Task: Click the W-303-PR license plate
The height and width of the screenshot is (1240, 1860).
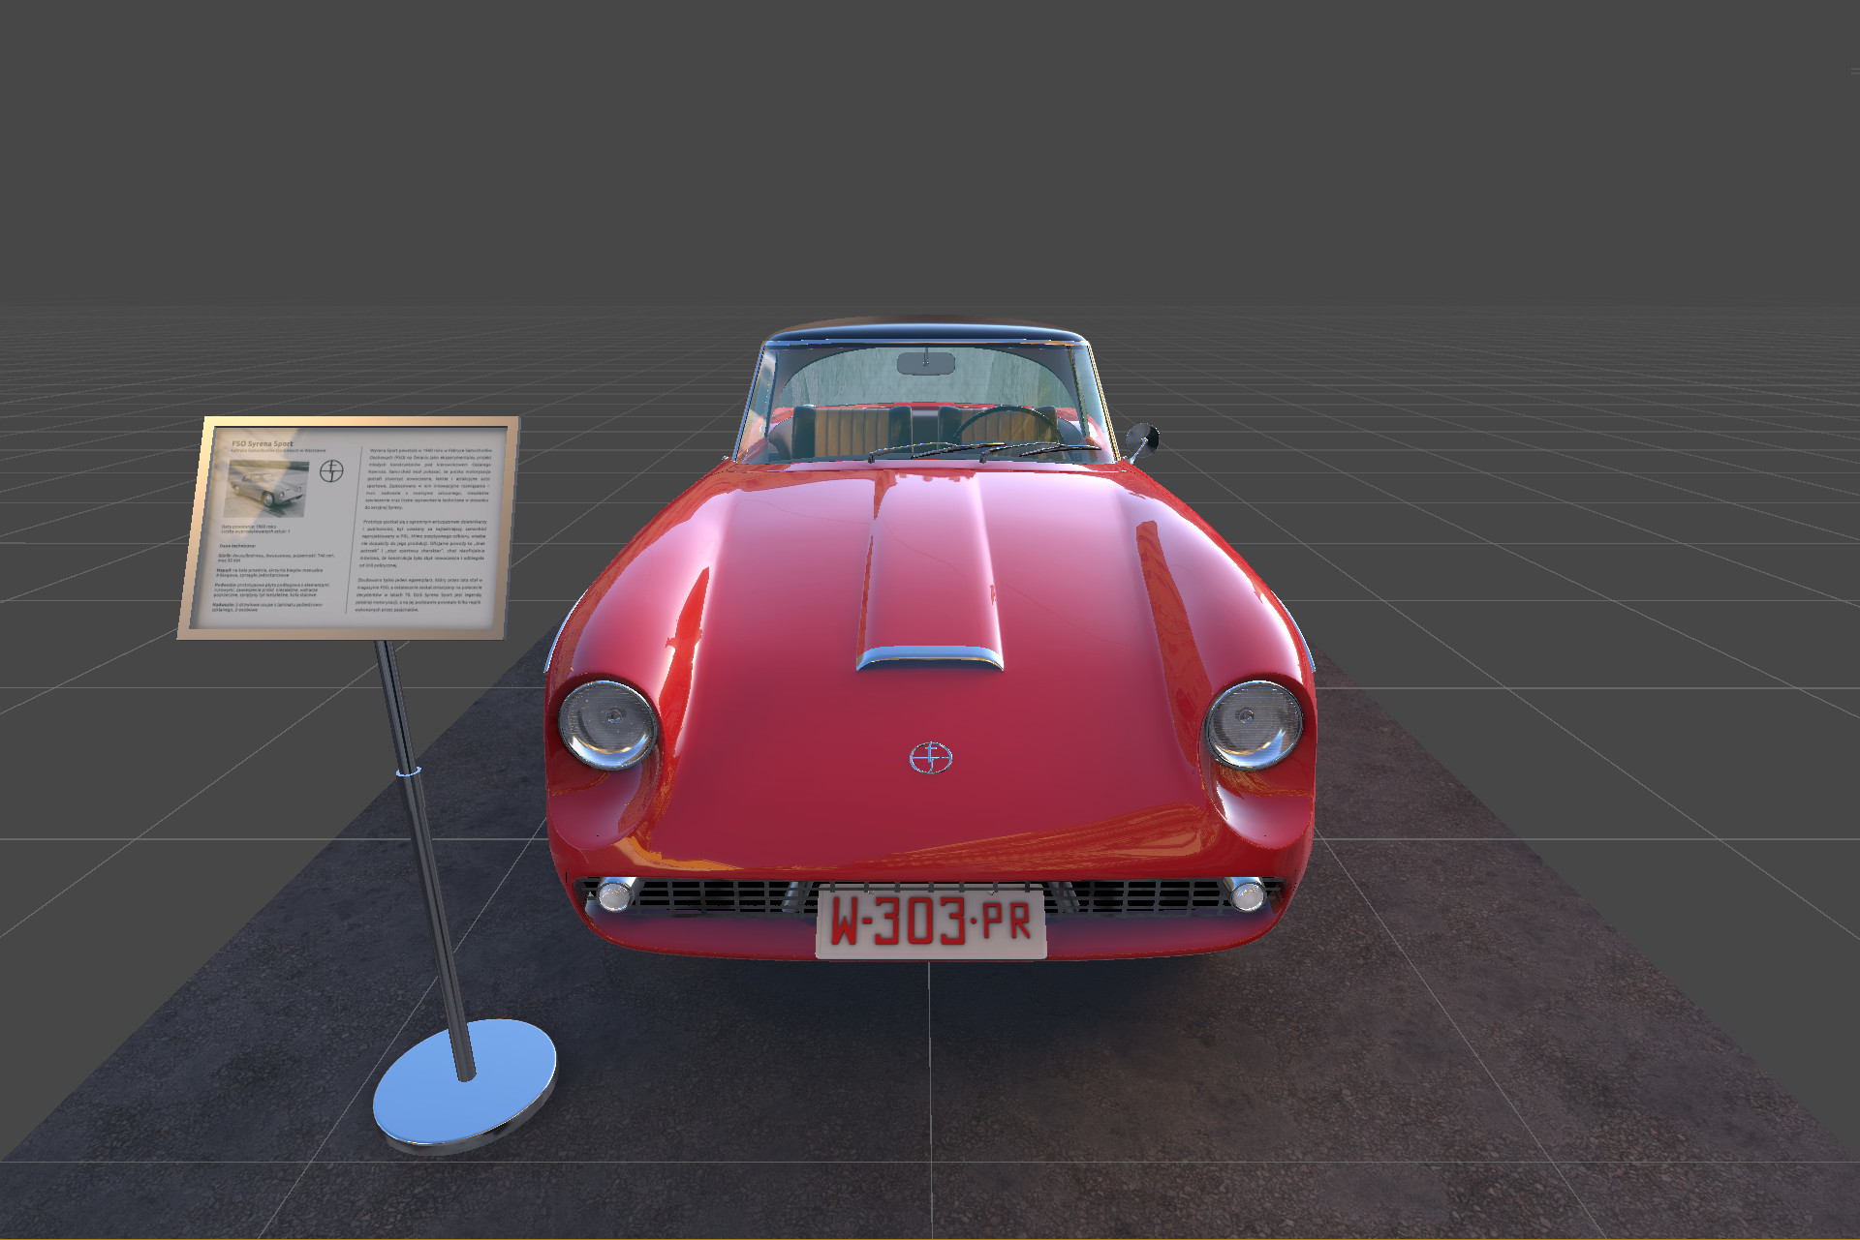Action: (x=933, y=920)
